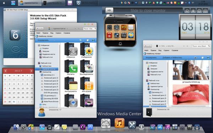Open Сервис menu in the Администратор window

[59, 33]
